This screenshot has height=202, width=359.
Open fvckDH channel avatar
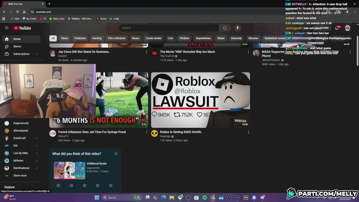click(x=53, y=53)
